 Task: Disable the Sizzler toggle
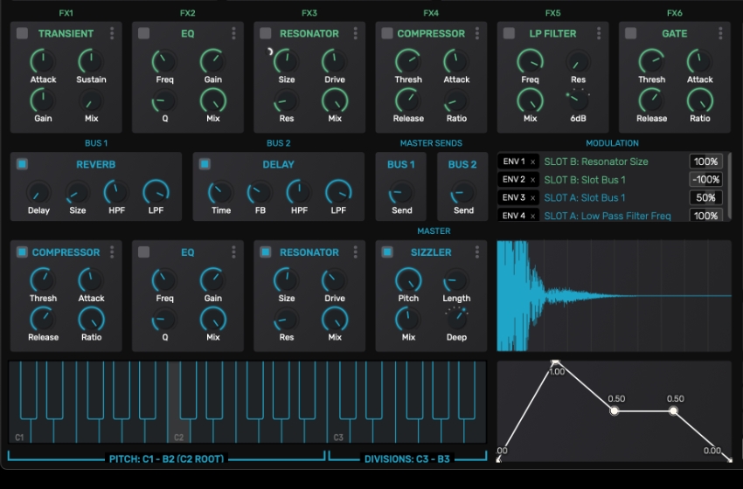[387, 251]
